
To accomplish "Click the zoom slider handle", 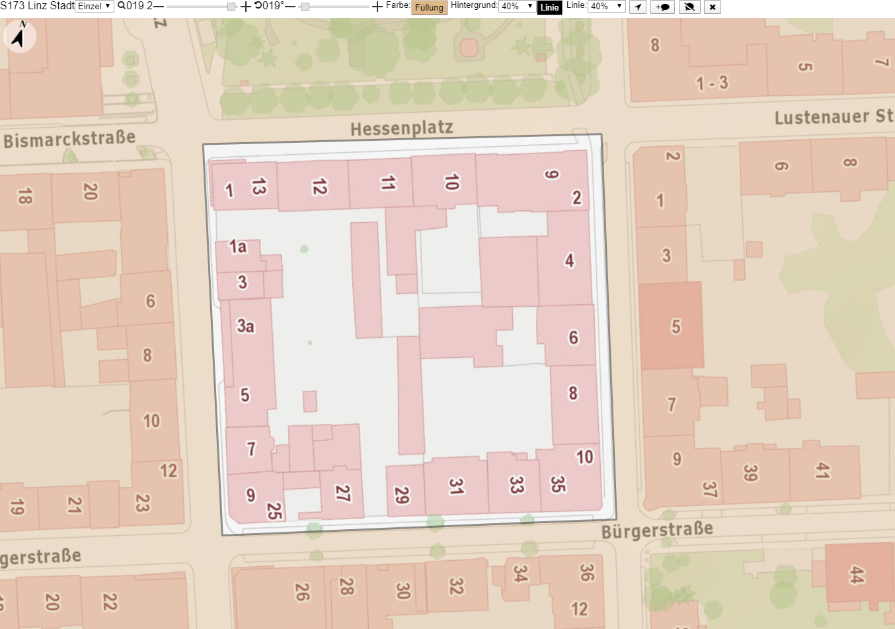I will tap(231, 7).
